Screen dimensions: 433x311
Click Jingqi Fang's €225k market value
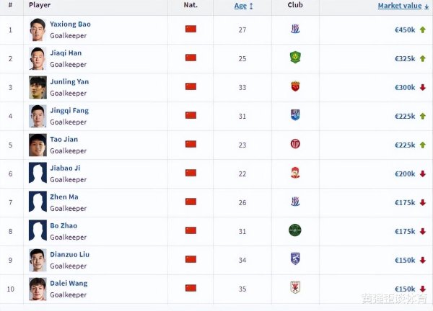(x=405, y=116)
